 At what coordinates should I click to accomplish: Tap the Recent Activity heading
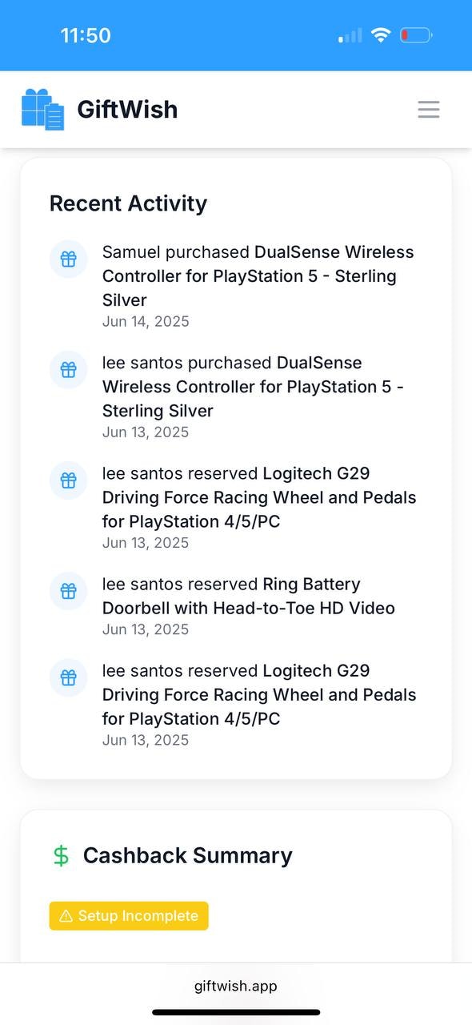point(128,203)
